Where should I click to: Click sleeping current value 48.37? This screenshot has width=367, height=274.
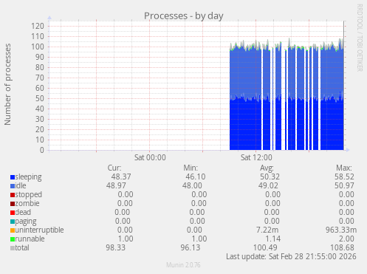[121, 177]
